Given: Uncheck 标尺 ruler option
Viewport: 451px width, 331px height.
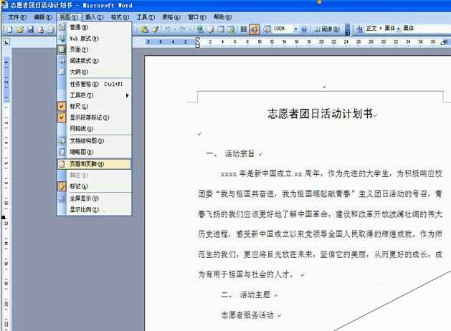Looking at the screenshot, I should [x=95, y=106].
